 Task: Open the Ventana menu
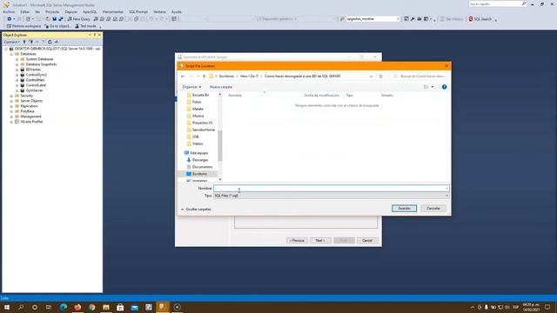[x=159, y=11]
